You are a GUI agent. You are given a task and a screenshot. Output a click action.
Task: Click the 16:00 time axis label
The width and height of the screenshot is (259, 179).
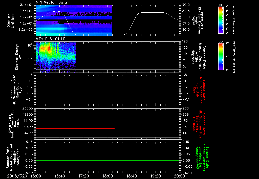(36, 176)
